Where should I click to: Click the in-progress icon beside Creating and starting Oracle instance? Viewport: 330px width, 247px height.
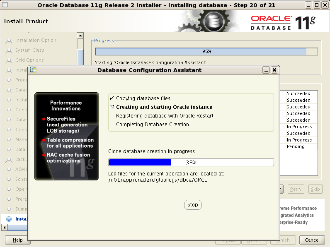coord(112,107)
